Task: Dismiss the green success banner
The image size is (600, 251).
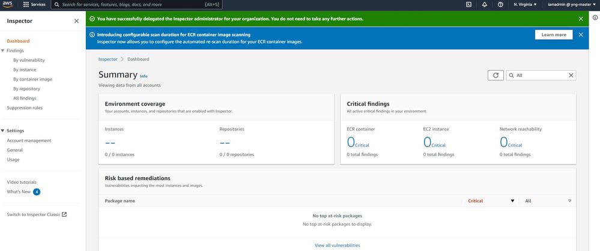Action: click(x=581, y=19)
